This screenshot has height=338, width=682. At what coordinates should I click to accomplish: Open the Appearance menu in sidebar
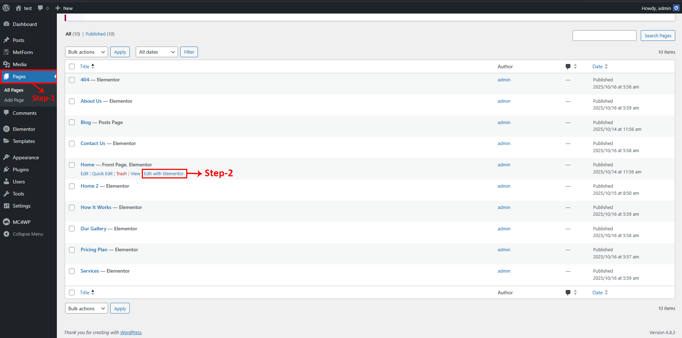26,157
